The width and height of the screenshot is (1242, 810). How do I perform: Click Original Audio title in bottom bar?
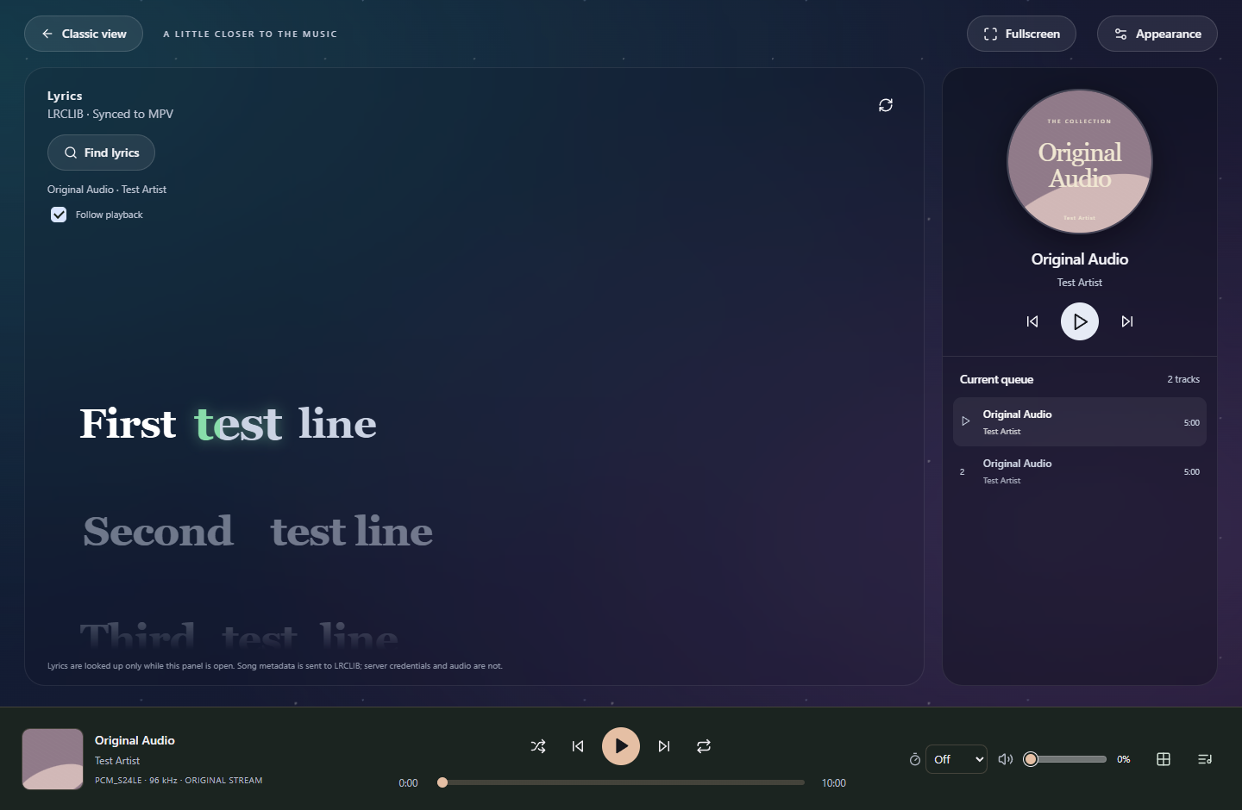click(x=135, y=740)
